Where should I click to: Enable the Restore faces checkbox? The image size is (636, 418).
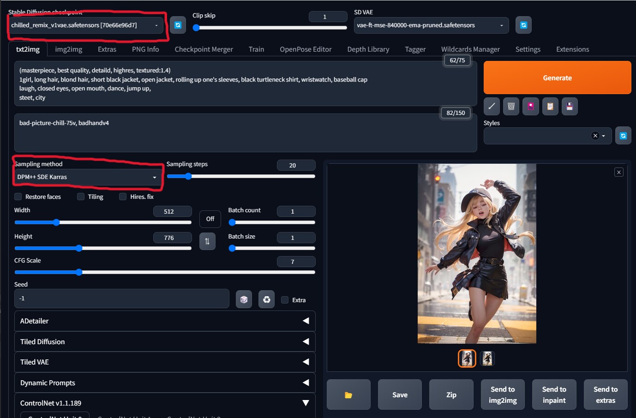coord(18,197)
